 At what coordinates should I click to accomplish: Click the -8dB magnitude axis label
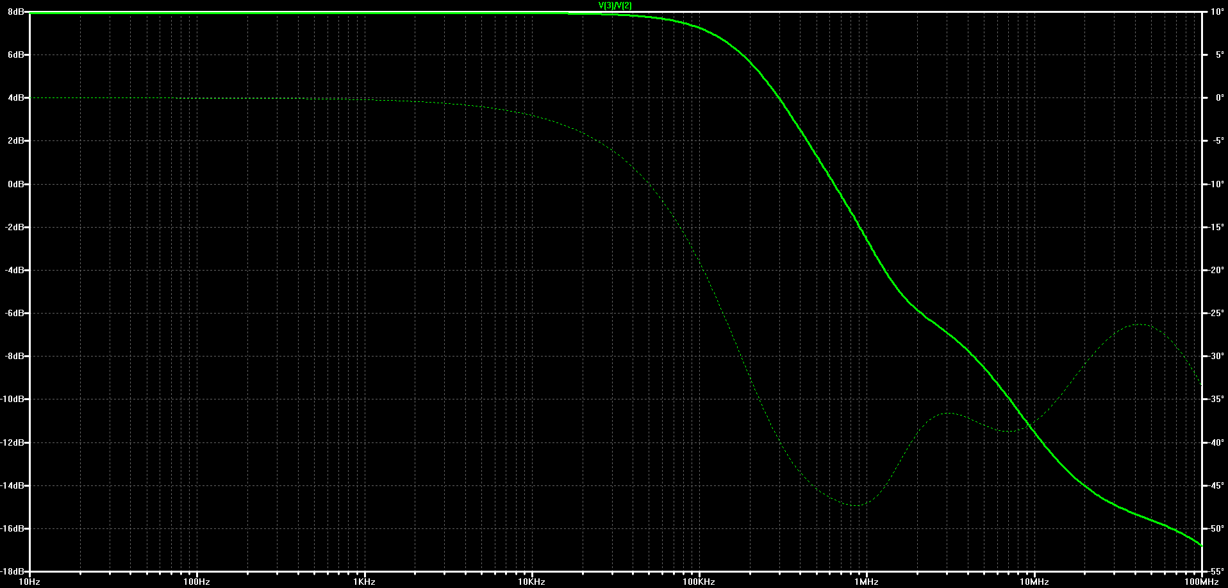pyautogui.click(x=15, y=356)
